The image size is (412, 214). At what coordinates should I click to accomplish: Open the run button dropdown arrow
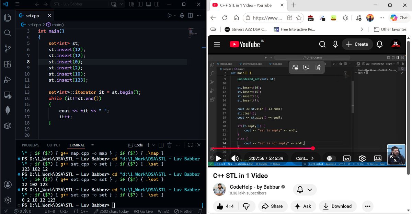point(174,15)
